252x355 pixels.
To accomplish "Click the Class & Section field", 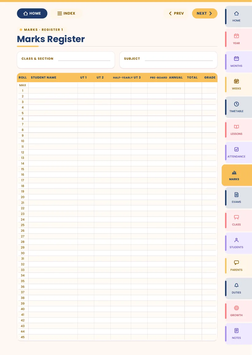I will click(x=66, y=60).
